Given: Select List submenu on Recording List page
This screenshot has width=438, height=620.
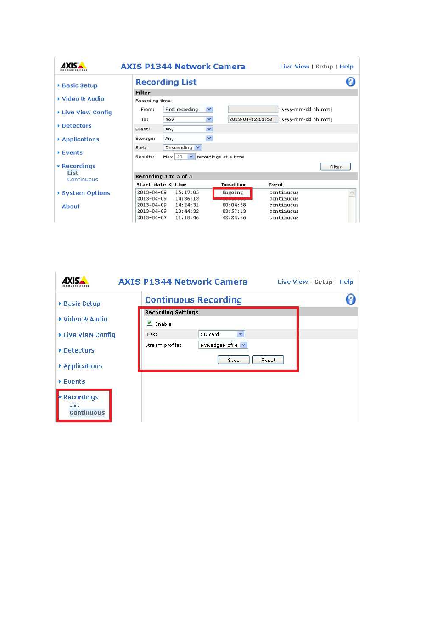Looking at the screenshot, I should 73,173.
